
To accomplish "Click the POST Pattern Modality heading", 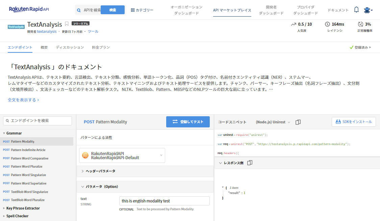I will click(105, 122).
